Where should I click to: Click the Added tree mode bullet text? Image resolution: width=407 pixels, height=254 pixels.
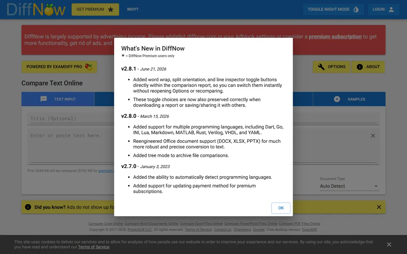click(181, 155)
